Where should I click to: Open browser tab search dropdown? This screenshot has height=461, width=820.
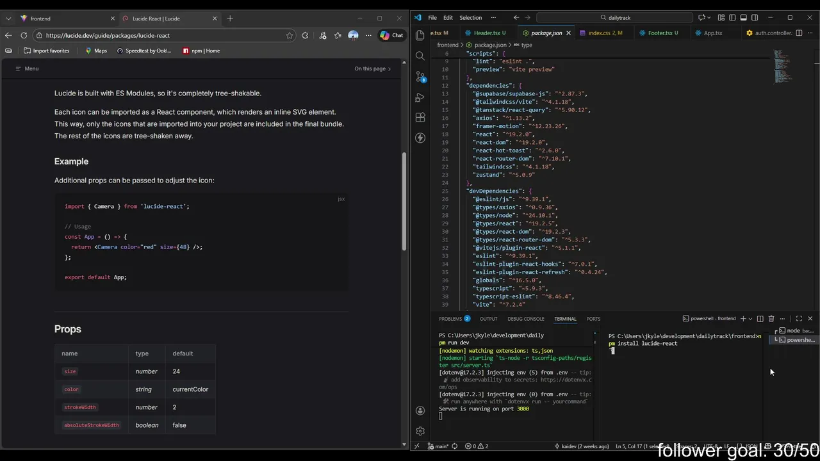(8, 18)
